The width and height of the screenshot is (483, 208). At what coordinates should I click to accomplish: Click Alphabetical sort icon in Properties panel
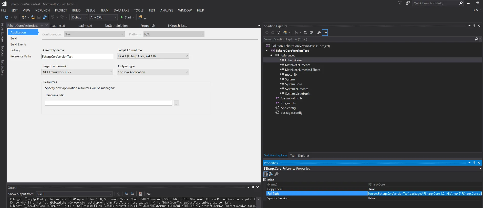coord(271,174)
